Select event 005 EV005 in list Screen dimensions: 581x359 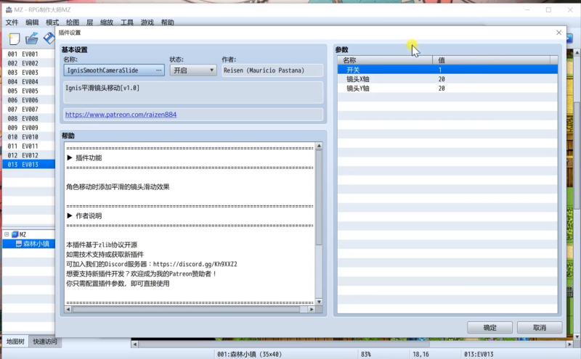click(29, 91)
